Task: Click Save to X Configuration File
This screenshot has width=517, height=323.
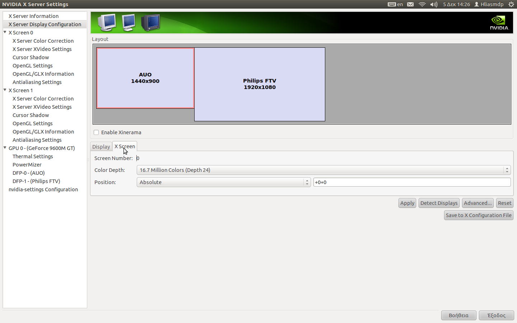Action: (x=479, y=215)
